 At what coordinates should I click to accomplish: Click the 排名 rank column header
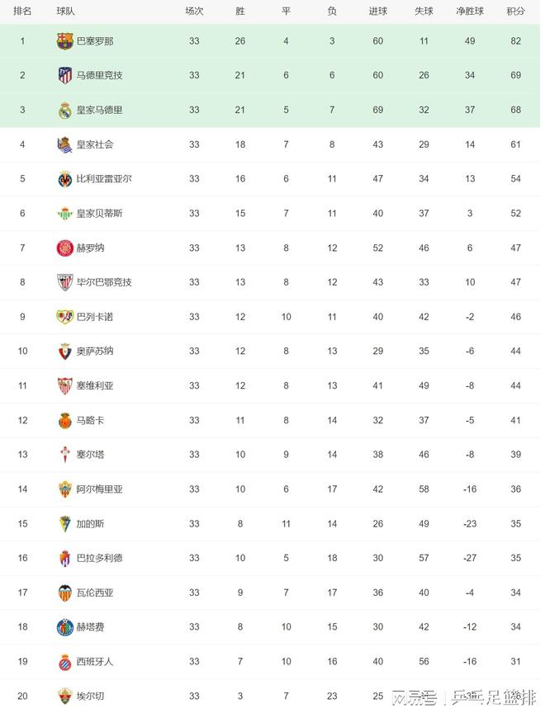[23, 12]
